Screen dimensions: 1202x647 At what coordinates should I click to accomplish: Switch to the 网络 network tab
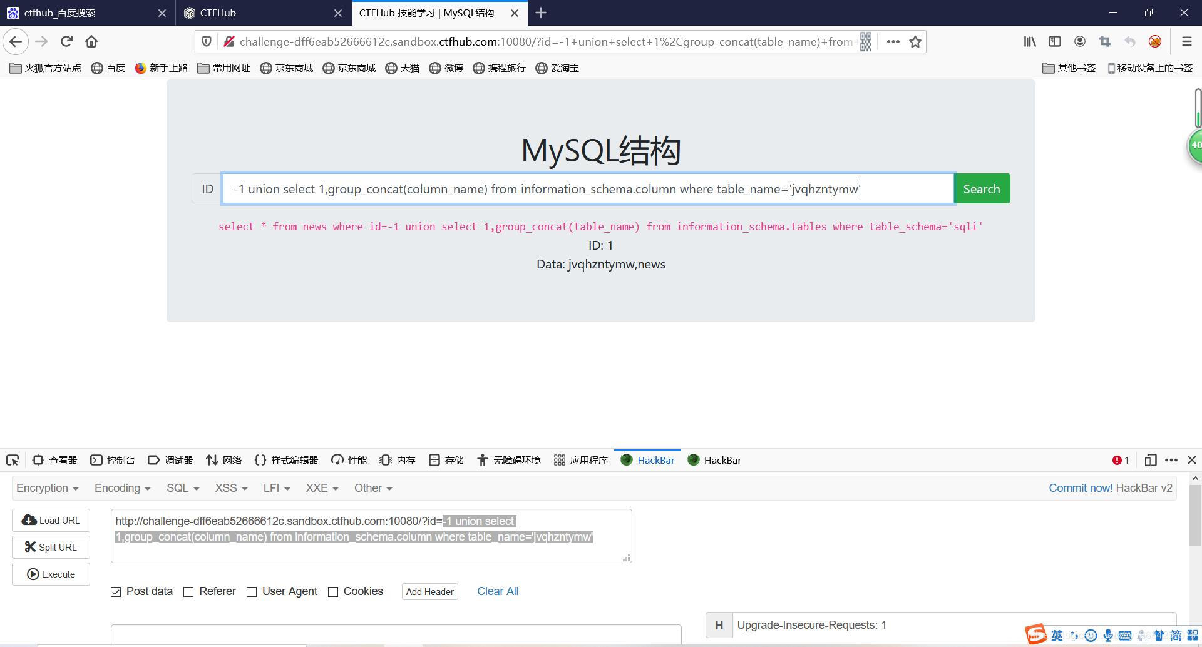coord(223,461)
